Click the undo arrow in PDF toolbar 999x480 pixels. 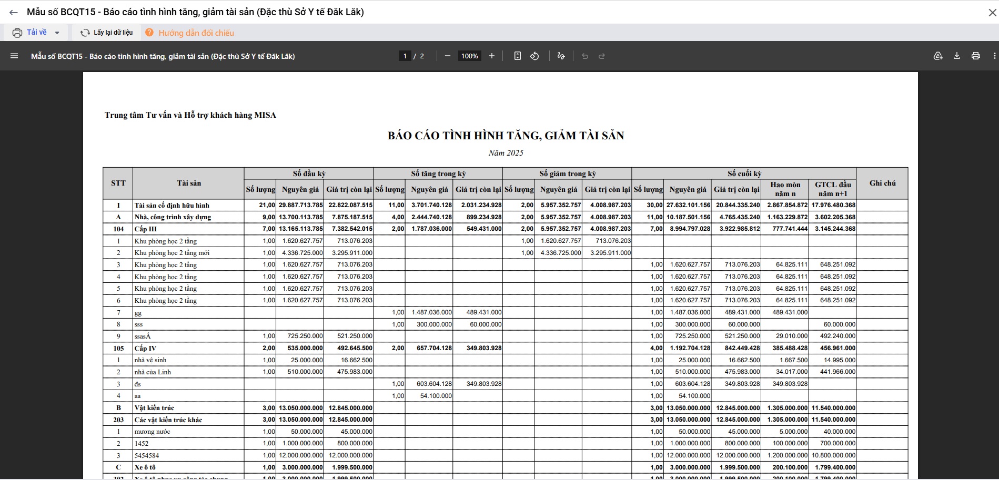[x=585, y=56]
